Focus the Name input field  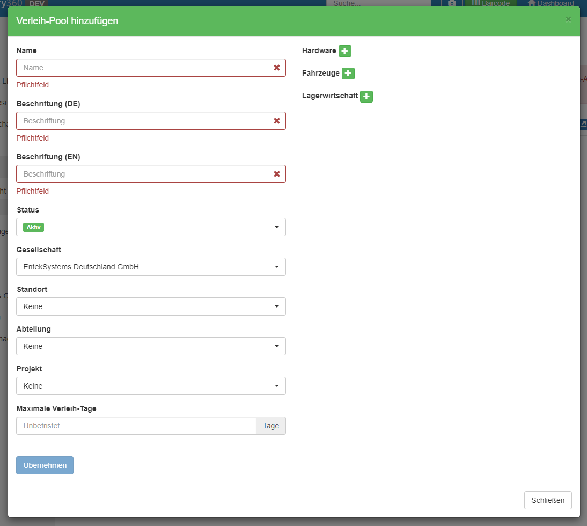pos(145,68)
